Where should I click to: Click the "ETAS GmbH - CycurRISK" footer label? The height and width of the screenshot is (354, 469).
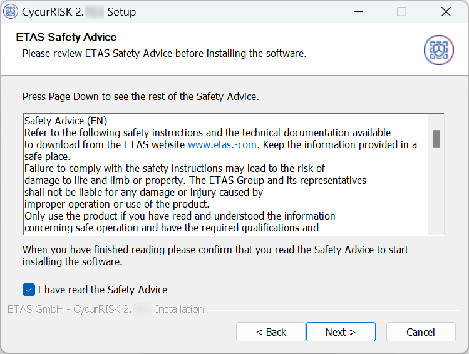69,309
